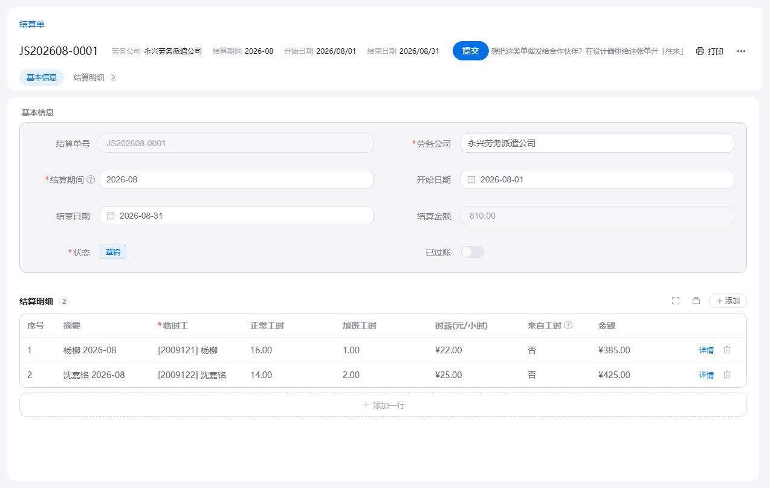Click the blue 提交 button
This screenshot has height=488, width=770.
coord(471,51)
